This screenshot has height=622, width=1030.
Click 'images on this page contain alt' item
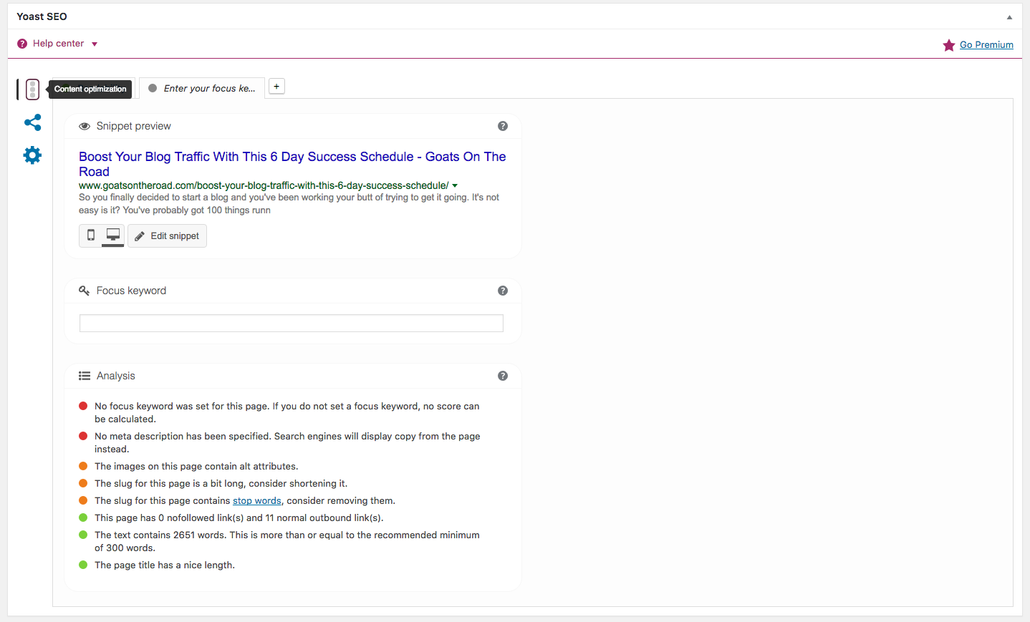[196, 467]
